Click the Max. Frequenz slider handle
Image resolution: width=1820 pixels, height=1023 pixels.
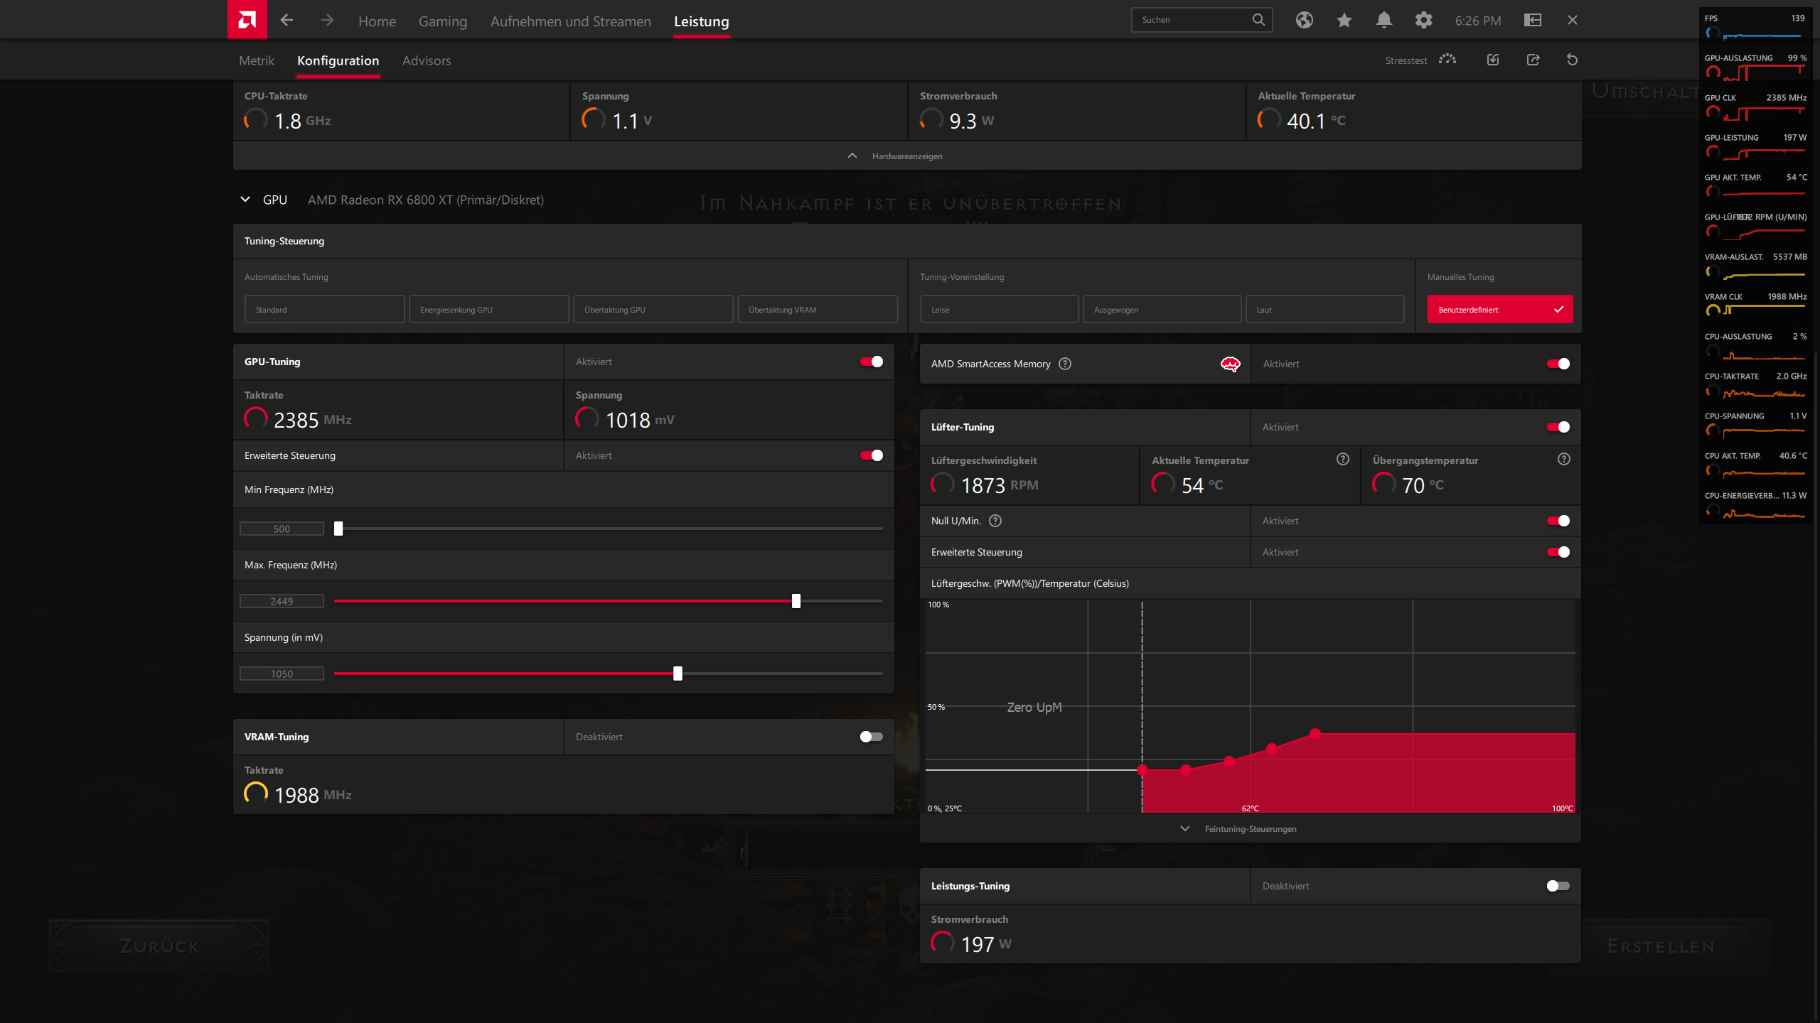[x=796, y=601]
